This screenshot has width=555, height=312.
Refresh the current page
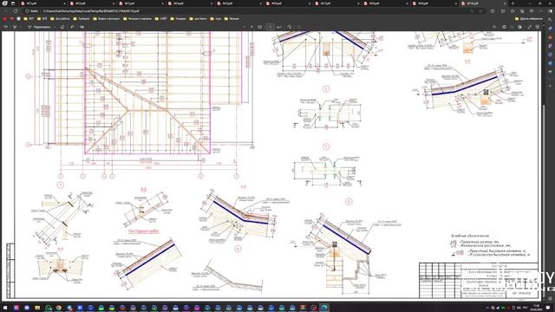point(16,11)
